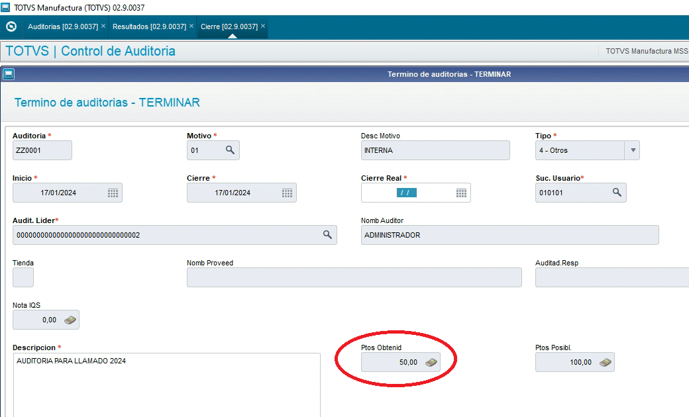Screen dimensions: 689x417
Task: Open Suc. Usuario lookup magnifier
Action: pyautogui.click(x=617, y=192)
